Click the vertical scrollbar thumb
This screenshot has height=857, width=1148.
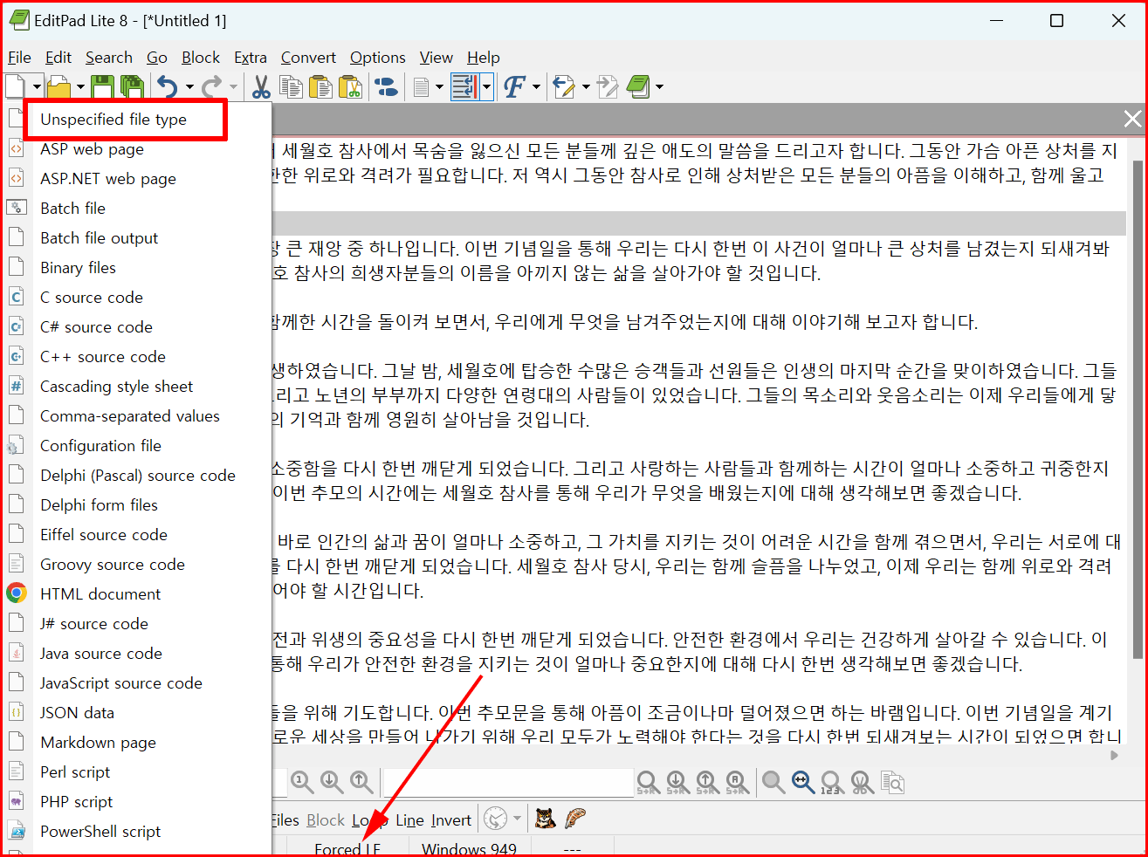point(1137,408)
